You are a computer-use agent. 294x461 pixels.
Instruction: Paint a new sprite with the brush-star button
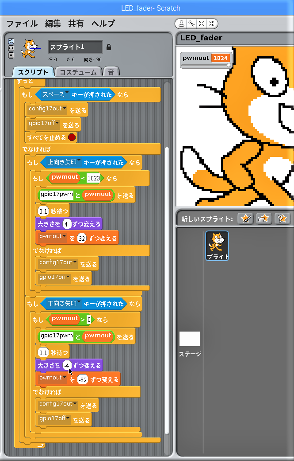[x=245, y=219]
